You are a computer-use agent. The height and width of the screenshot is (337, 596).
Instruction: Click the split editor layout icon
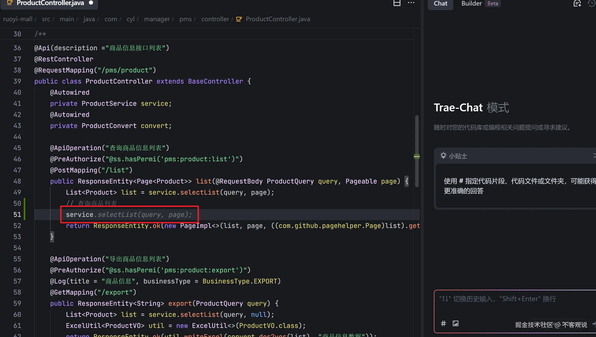397,3
